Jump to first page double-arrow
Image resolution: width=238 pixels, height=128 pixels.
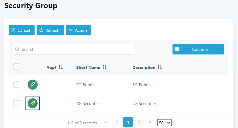(x=106, y=122)
